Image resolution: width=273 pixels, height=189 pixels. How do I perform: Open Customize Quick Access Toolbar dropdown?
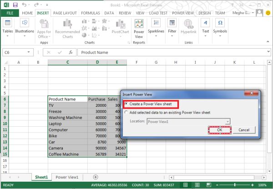click(x=47, y=5)
